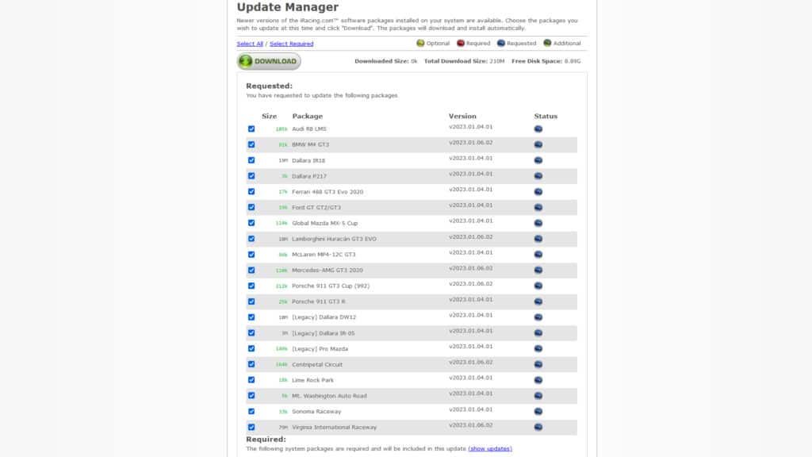Click the Audi R8 LMS package name
812x457 pixels.
309,129
